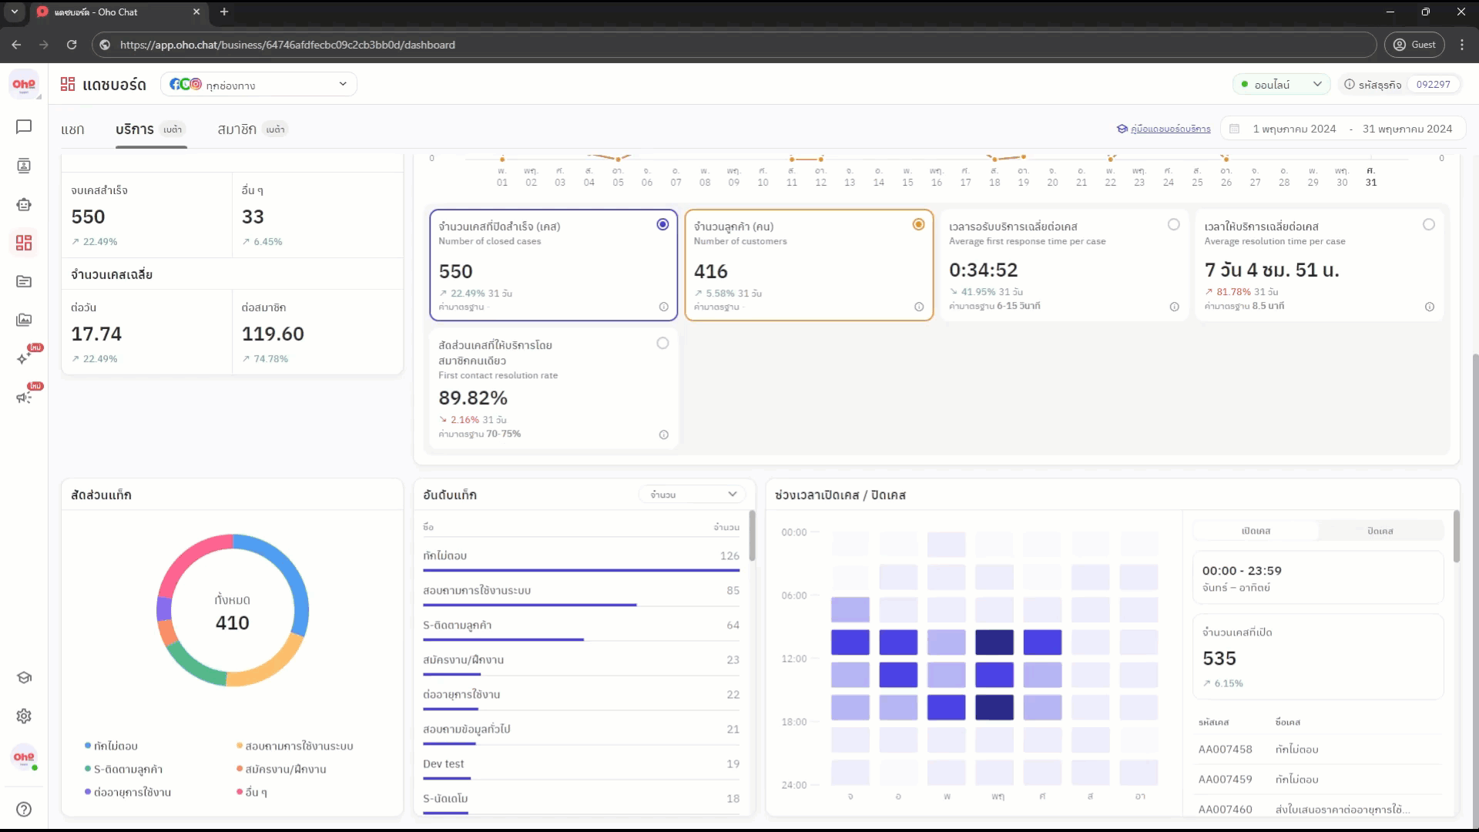Screen dimensions: 1479x832
Task: Click the Oho profile avatar in sidebar
Action: pyautogui.click(x=24, y=757)
